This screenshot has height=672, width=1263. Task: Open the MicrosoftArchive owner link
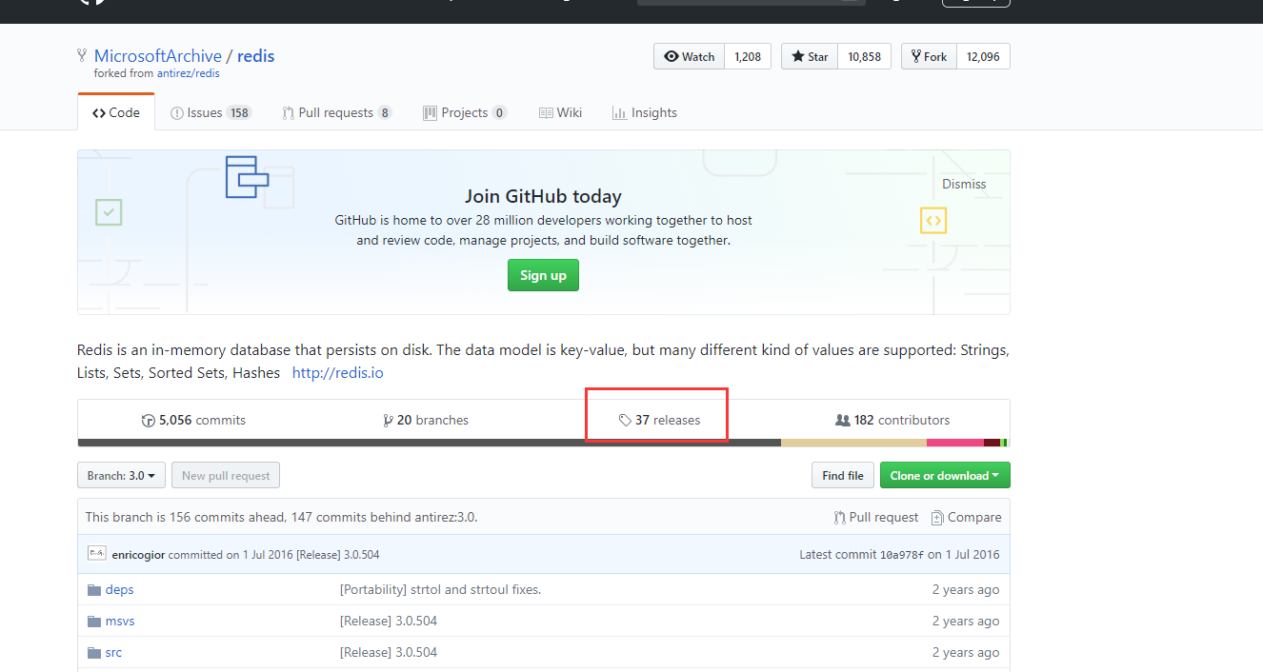click(x=158, y=56)
